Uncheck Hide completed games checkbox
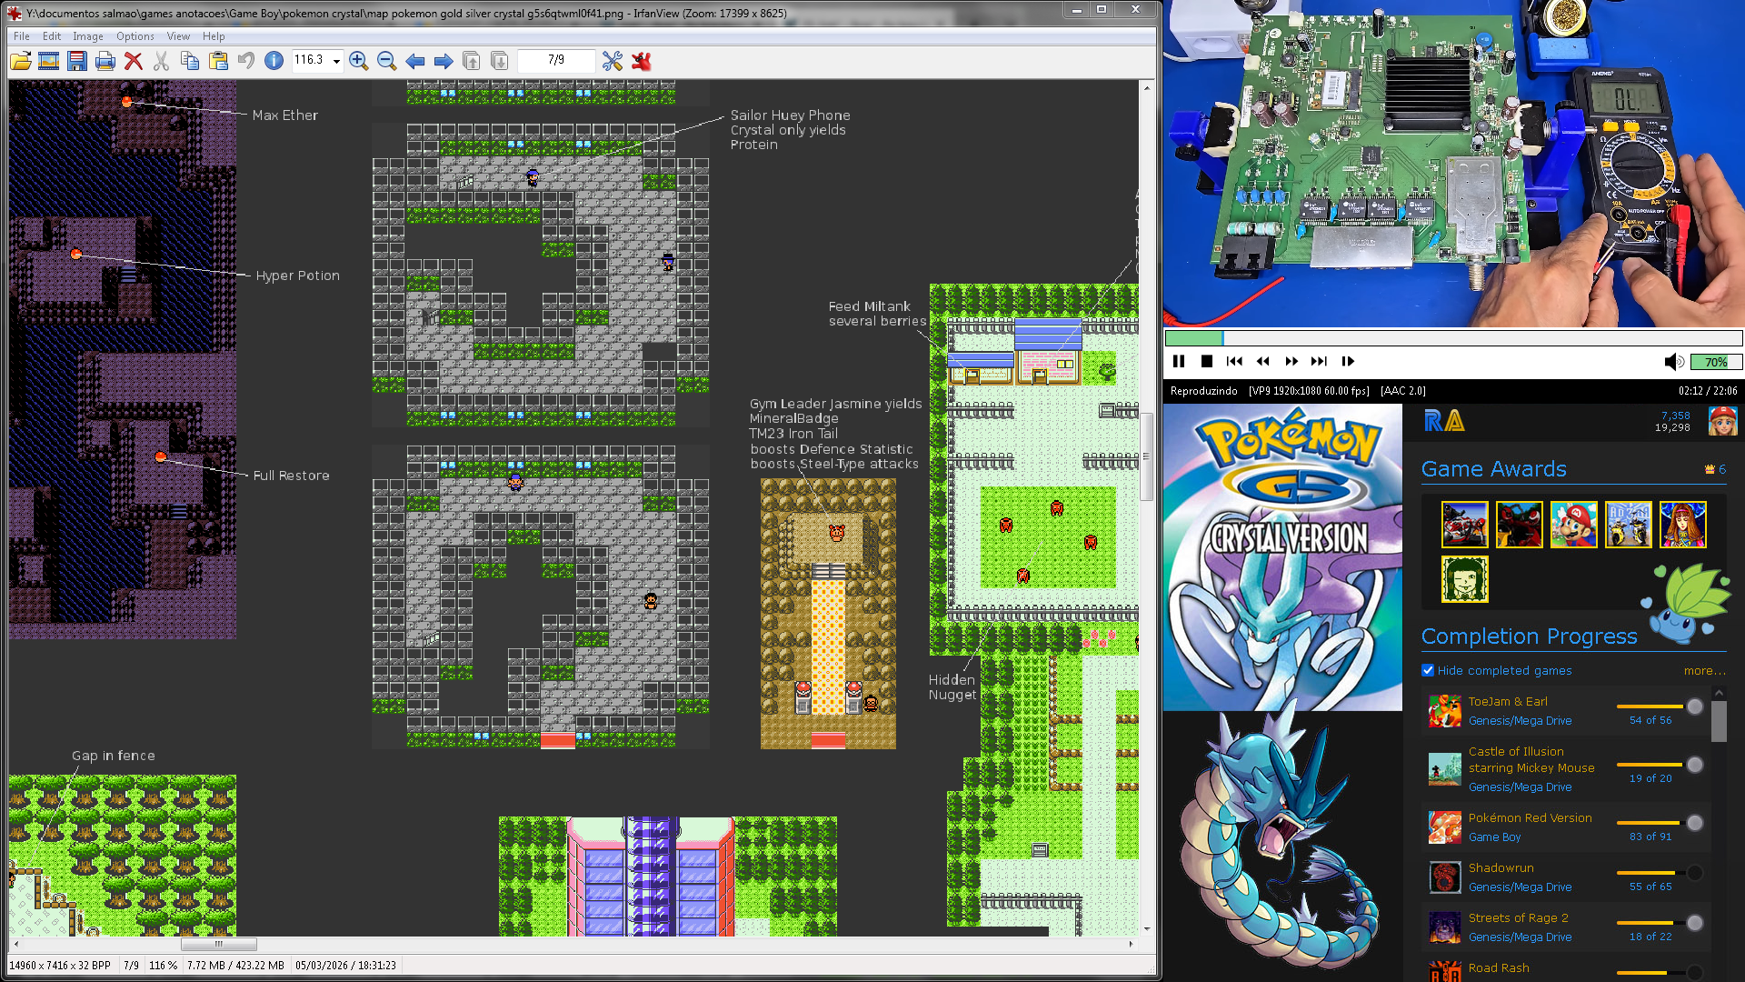Viewport: 1745px width, 982px height. pyautogui.click(x=1428, y=671)
